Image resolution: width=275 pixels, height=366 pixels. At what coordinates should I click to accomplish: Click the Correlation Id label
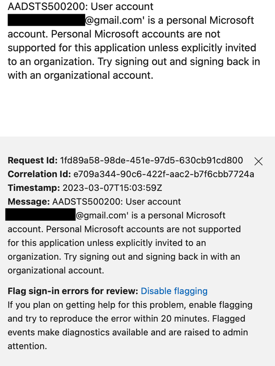click(x=34, y=174)
